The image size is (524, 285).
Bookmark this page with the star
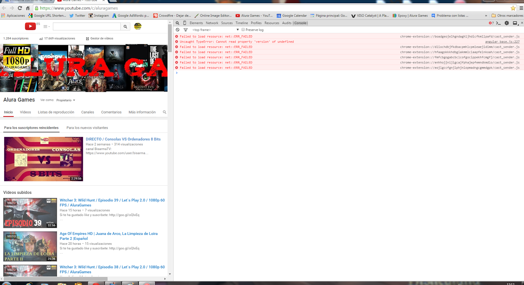[513, 8]
